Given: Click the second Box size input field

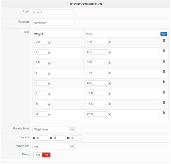Looking at the screenshot, I should pyautogui.click(x=59, y=138).
